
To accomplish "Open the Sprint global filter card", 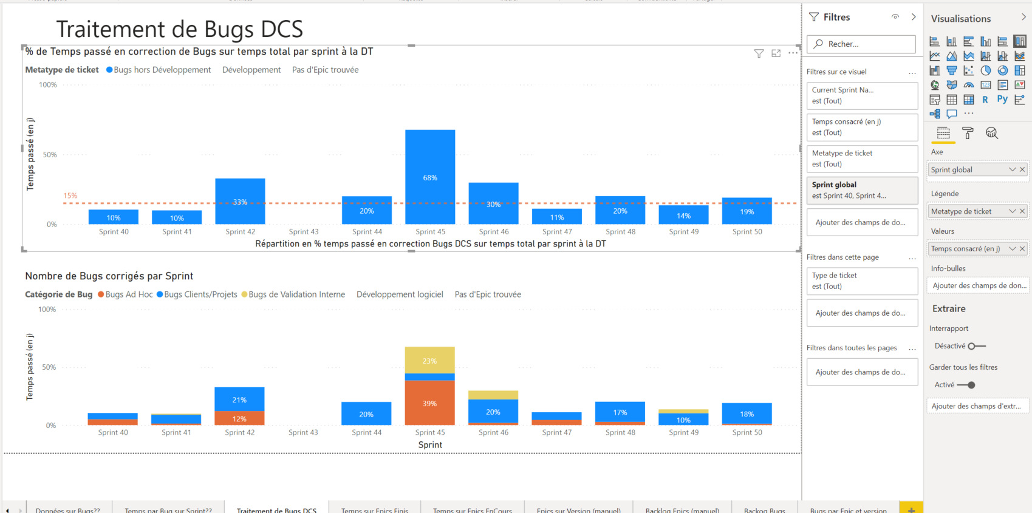I will pyautogui.click(x=862, y=190).
